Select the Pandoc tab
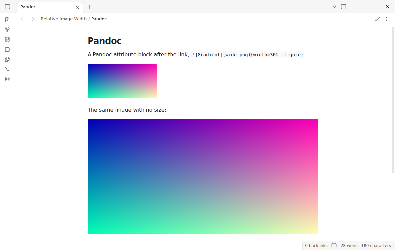This screenshot has width=395, height=250. tap(49, 7)
